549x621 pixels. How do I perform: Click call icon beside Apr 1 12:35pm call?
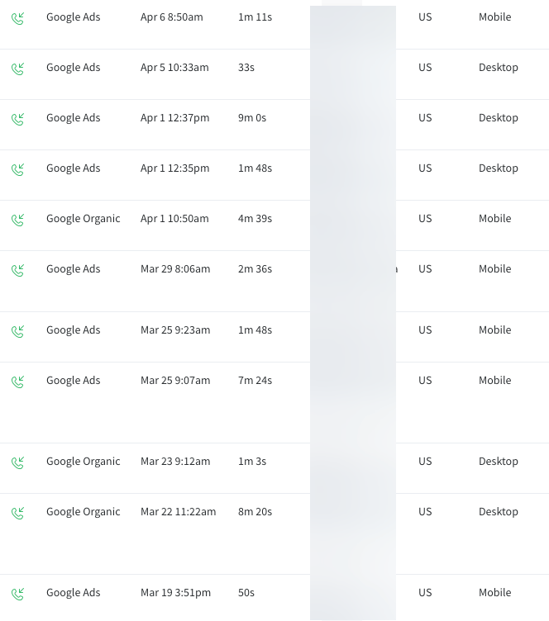17,169
